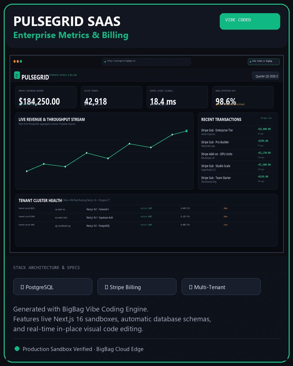
Task: Click the 32ms latency value
Action: pos(226,225)
